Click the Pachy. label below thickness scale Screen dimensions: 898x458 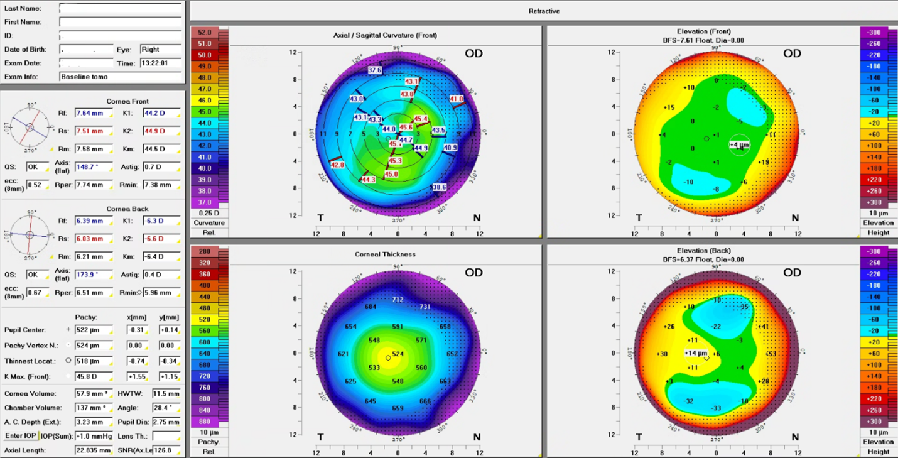[x=209, y=442]
